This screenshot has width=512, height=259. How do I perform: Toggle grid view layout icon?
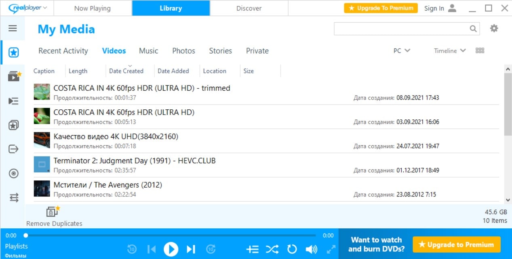480,50
